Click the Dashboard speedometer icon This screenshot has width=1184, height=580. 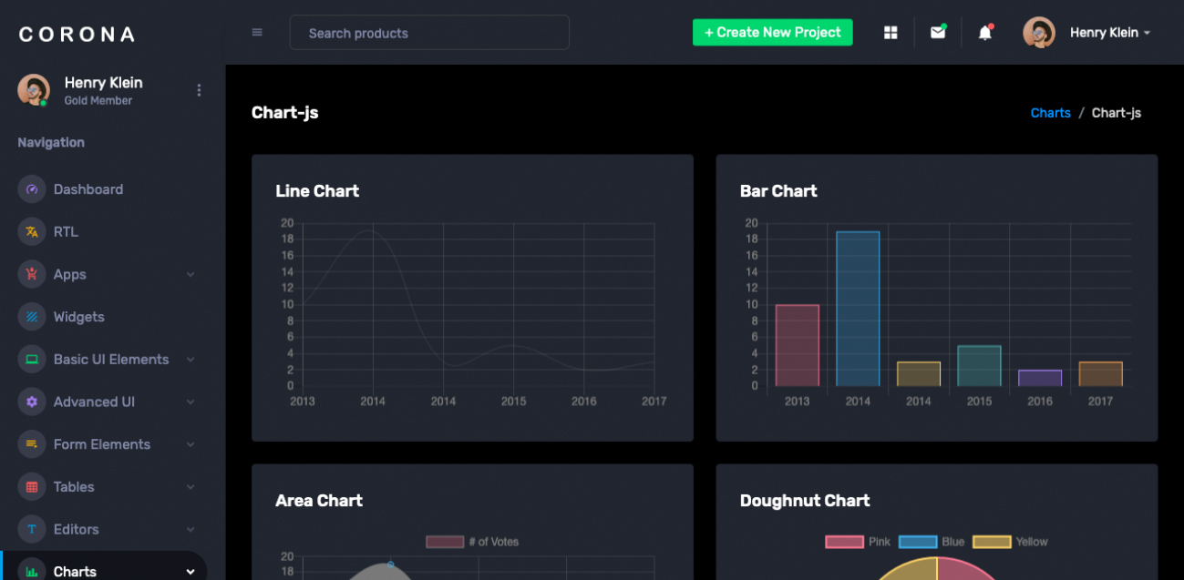tap(32, 189)
